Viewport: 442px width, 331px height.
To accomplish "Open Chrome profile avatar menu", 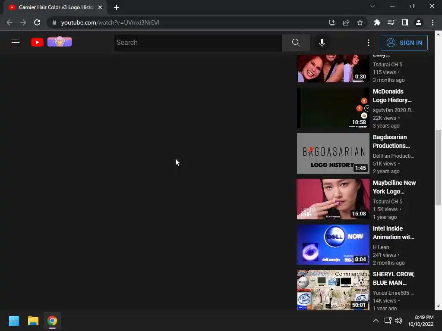I will [x=419, y=22].
